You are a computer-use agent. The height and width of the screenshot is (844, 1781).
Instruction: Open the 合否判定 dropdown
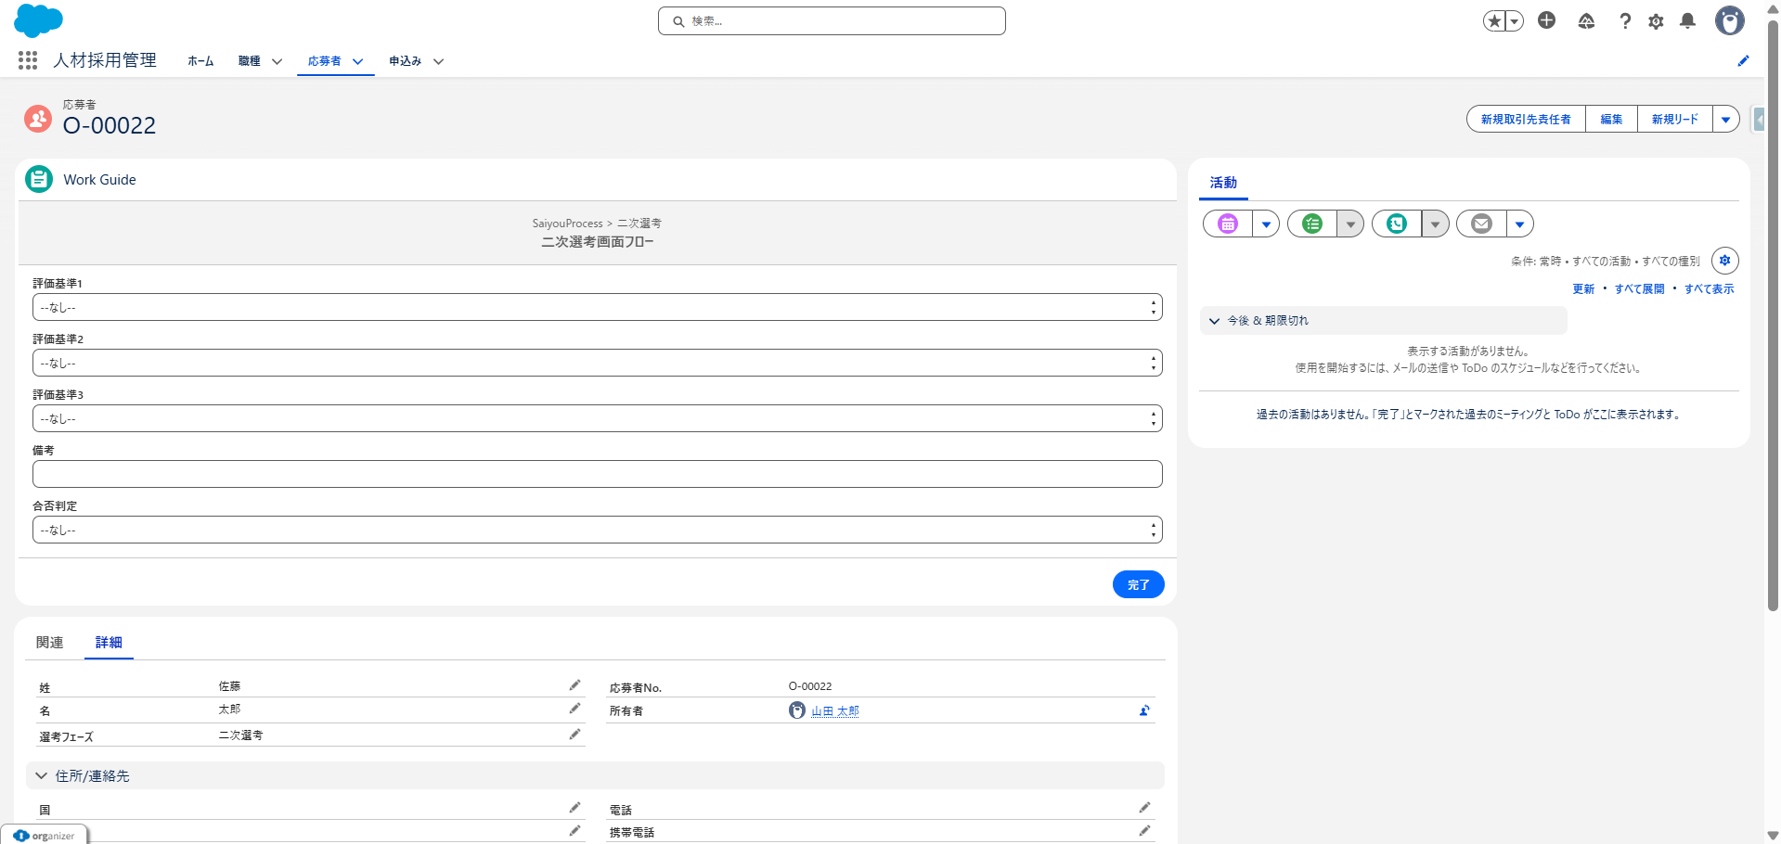pyautogui.click(x=597, y=530)
